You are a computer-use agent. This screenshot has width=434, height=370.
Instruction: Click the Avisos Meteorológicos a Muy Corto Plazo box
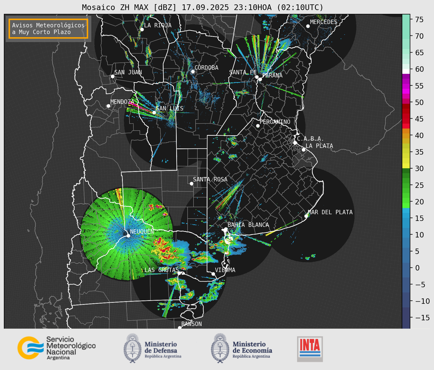tap(48, 29)
